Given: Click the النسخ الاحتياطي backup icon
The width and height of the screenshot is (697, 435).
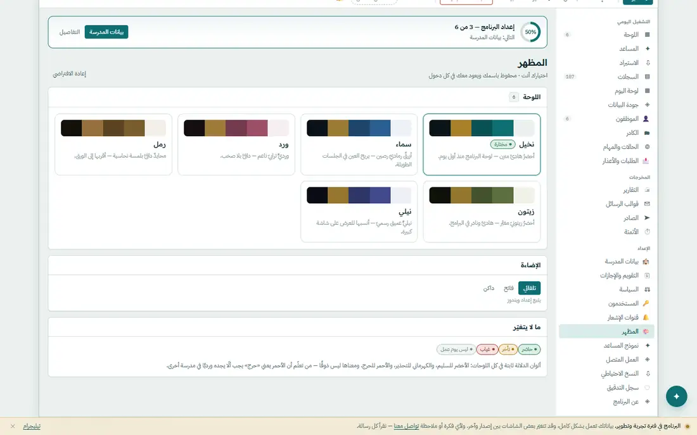Looking at the screenshot, I should [647, 374].
